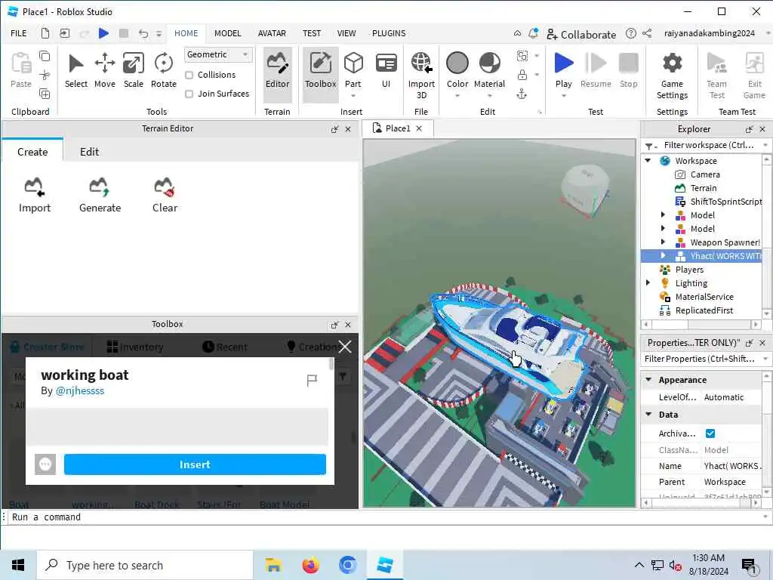The height and width of the screenshot is (580, 773).
Task: Open the Windows Start menu
Action: click(x=18, y=565)
